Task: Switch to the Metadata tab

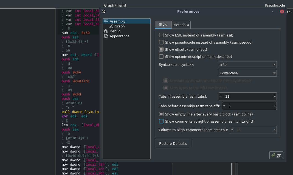Action: (x=181, y=24)
